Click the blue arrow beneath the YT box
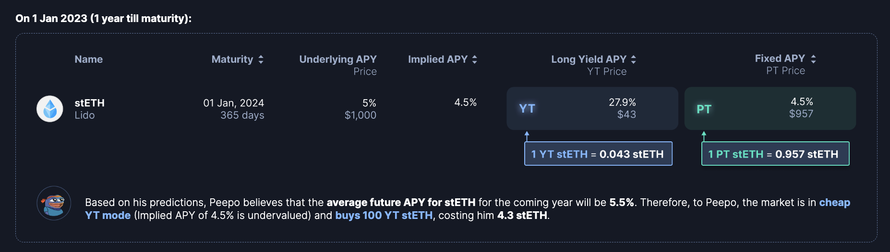This screenshot has width=890, height=252. coord(527,136)
